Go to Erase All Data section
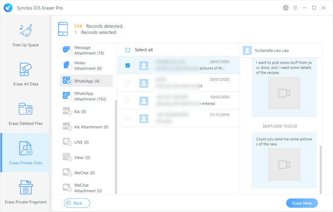This screenshot has width=333, height=212. click(x=25, y=74)
